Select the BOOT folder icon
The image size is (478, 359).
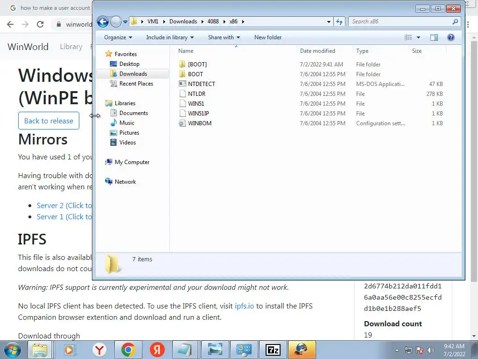click(x=183, y=74)
